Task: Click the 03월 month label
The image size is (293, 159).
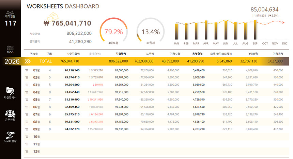Action: pyautogui.click(x=36, y=85)
